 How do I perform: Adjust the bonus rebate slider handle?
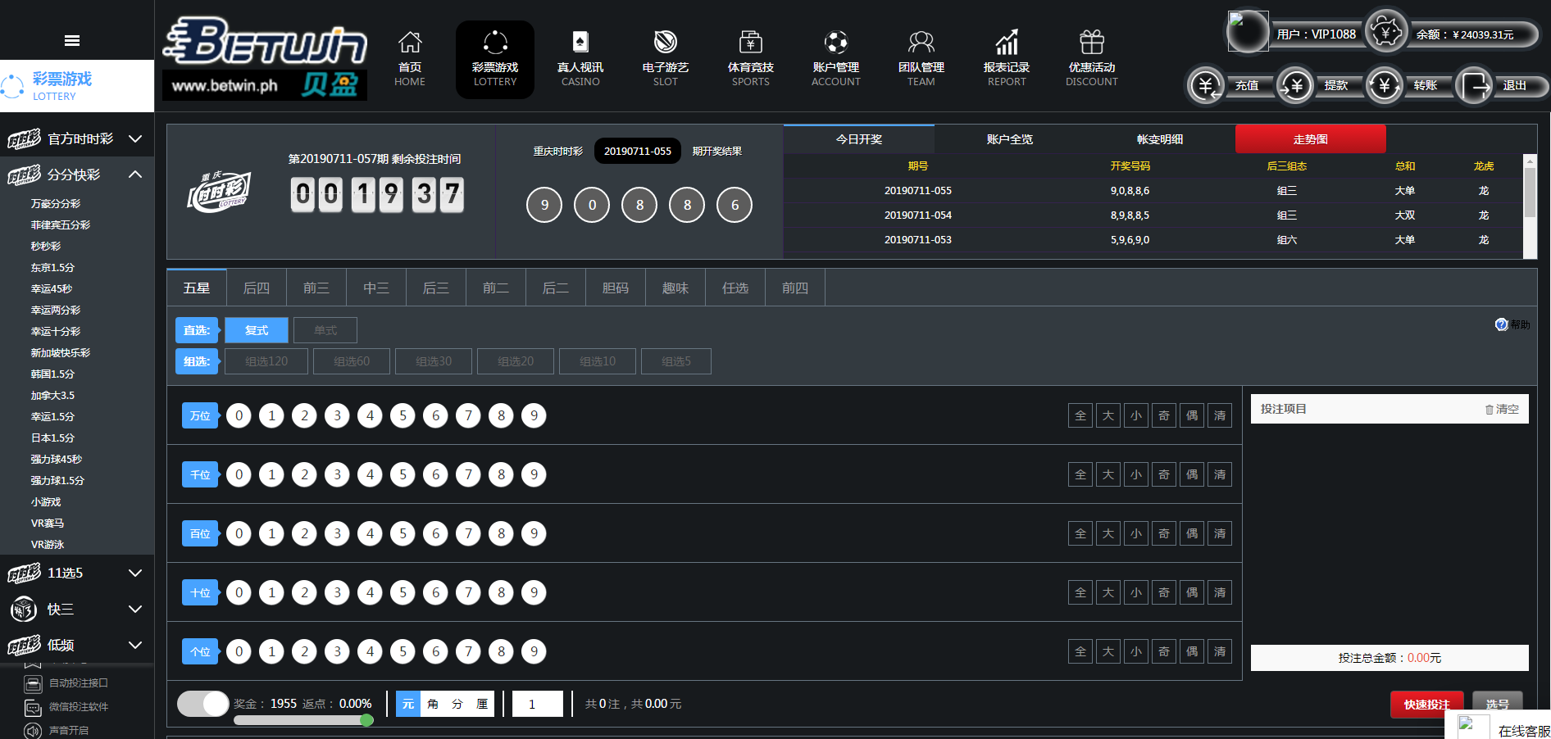pyautogui.click(x=366, y=720)
